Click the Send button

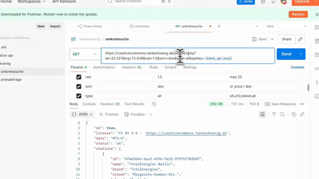coord(287,54)
